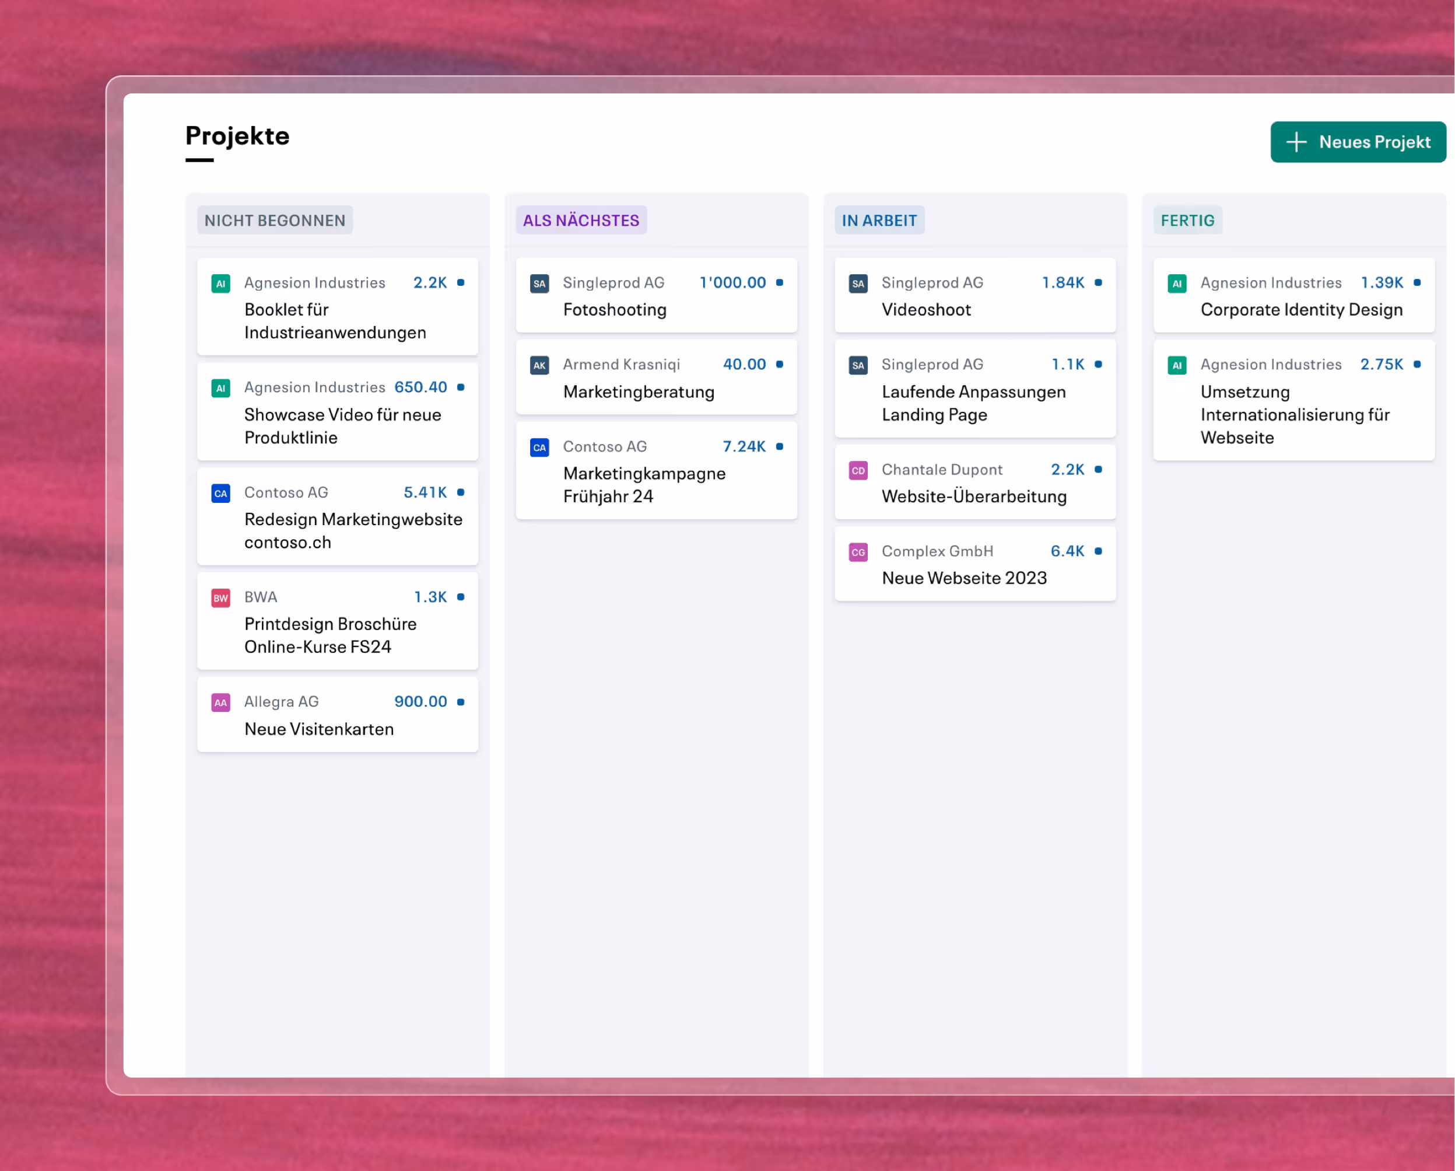This screenshot has width=1455, height=1171.
Task: Open Umsetzung Internationalisierung für Webseite title
Action: tap(1295, 415)
